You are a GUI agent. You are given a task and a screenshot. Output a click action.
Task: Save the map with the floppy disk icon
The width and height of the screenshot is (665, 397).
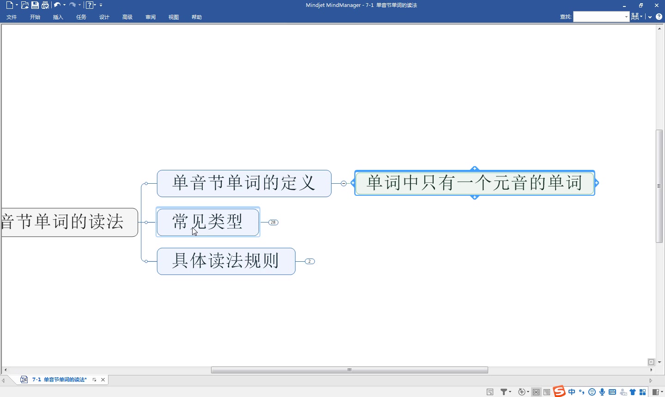(35, 5)
